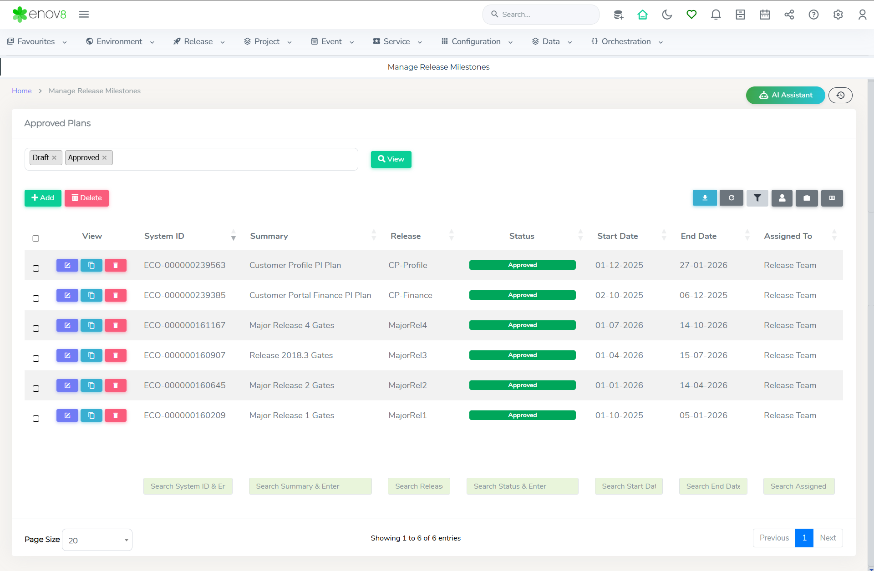Check the select-all checkbox in table header
The height and width of the screenshot is (571, 874).
click(36, 238)
